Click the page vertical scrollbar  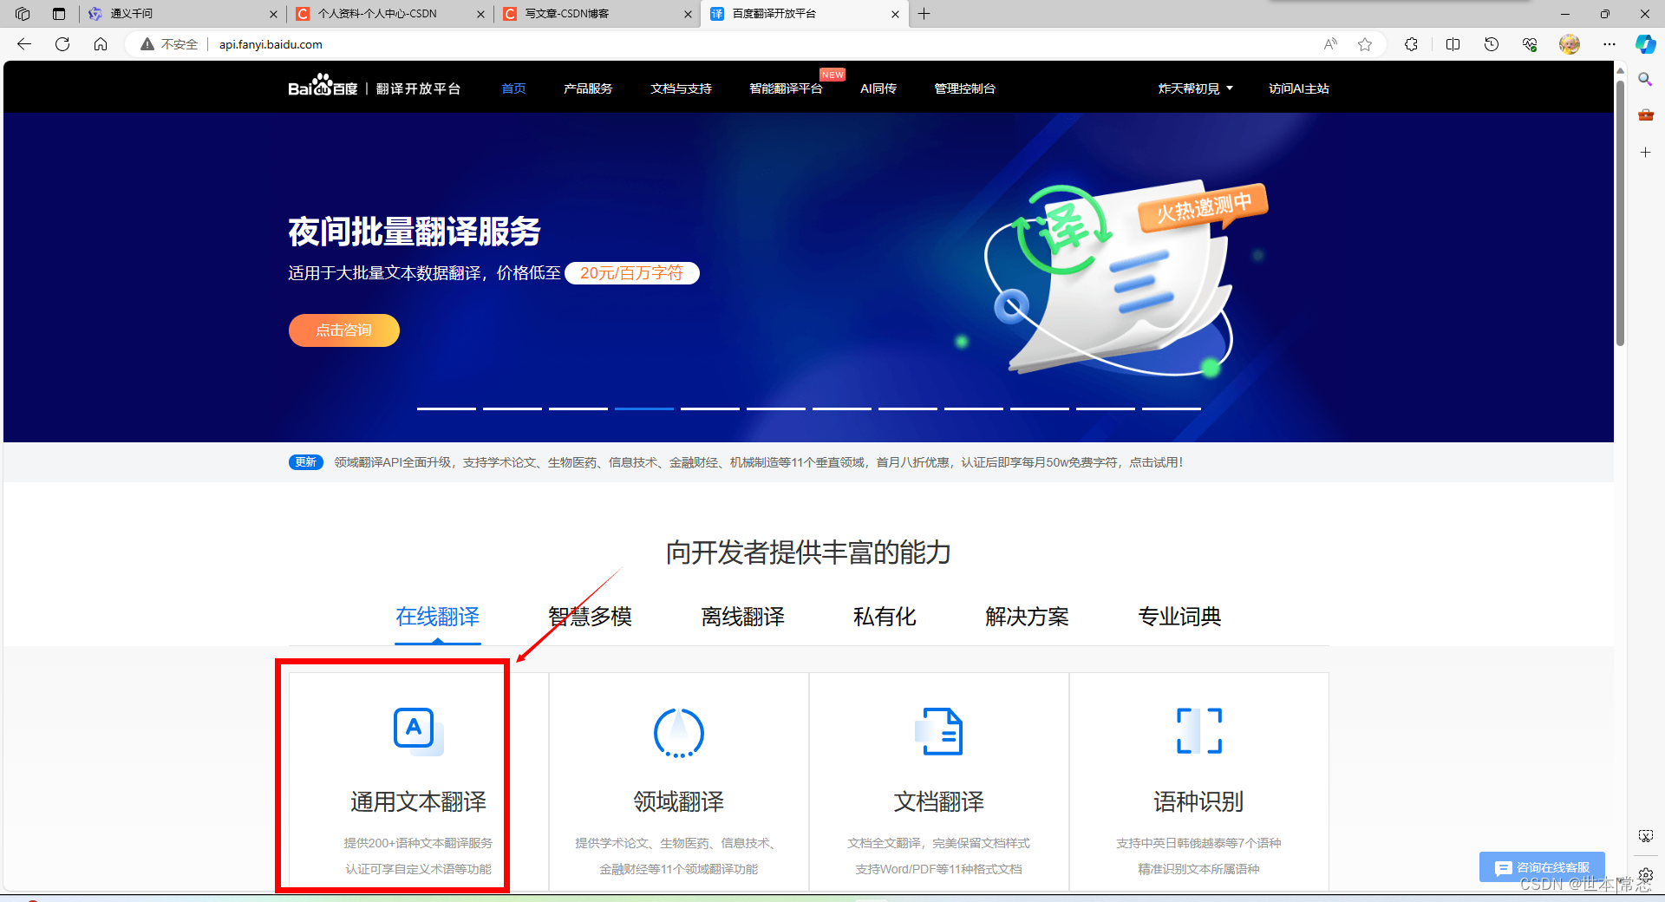click(x=1620, y=212)
